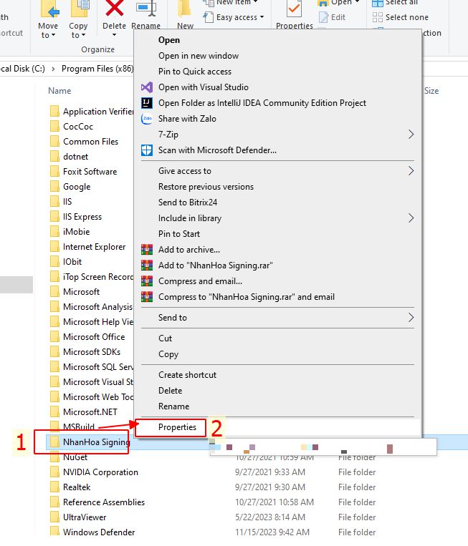
Task: Click the red Delete ribbon icon
Action: tap(115, 9)
